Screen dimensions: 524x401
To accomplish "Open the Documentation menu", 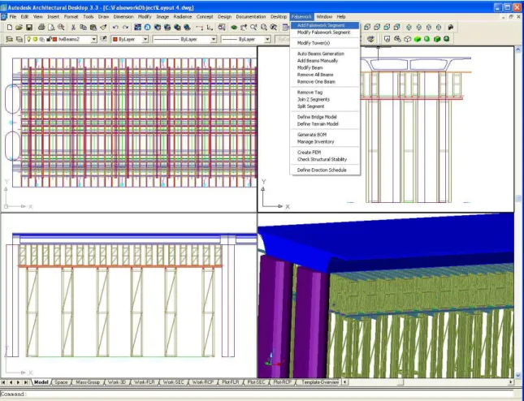I will (251, 17).
